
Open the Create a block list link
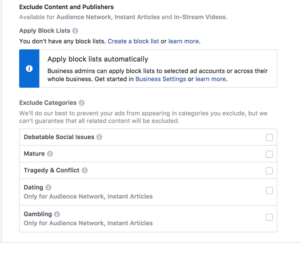tap(133, 41)
